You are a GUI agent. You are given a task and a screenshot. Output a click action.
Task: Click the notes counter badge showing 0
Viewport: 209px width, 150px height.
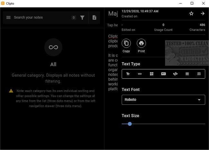click(74, 17)
